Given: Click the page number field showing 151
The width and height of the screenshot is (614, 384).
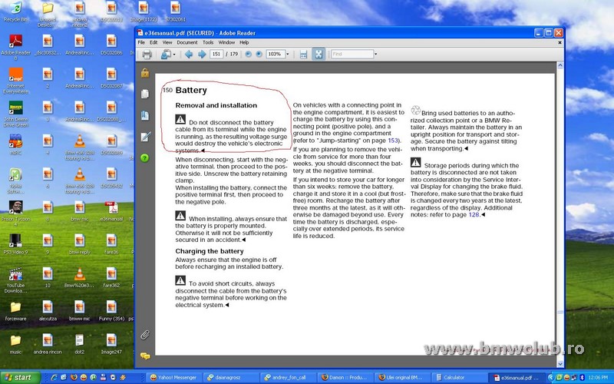Looking at the screenshot, I should [x=216, y=54].
